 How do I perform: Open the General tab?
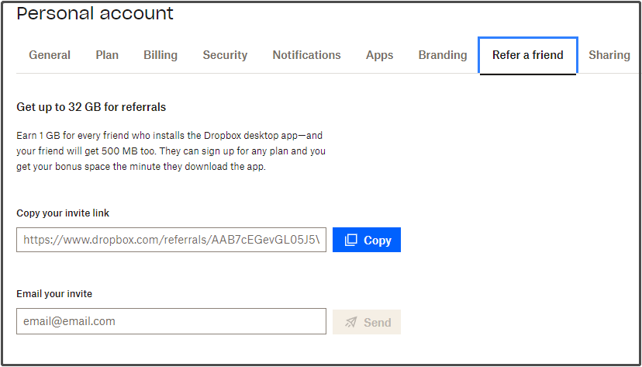point(50,55)
